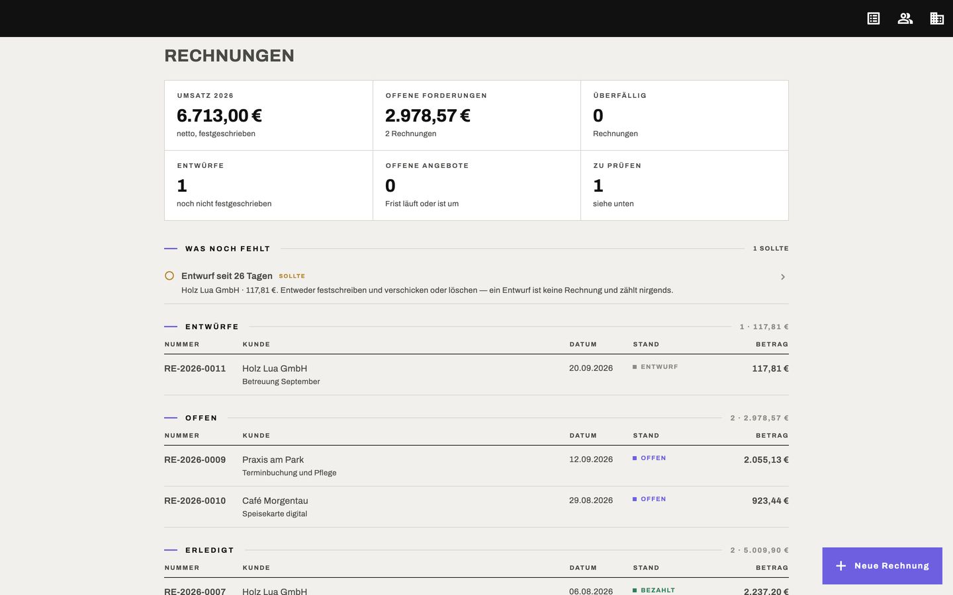
Task: Click customer name "Café Morgentau"
Action: coord(275,500)
